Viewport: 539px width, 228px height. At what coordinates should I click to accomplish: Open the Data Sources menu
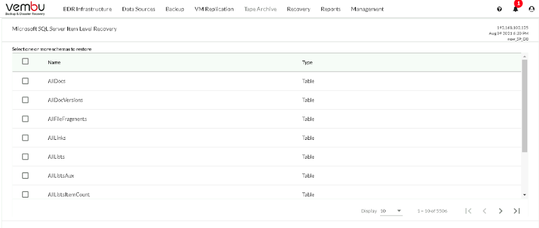coord(138,9)
